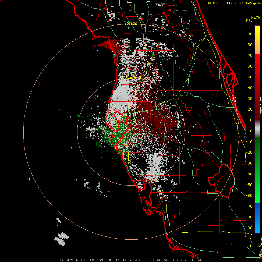
Task: Click the -40 value on the velocity scale
Action: (x=249, y=174)
